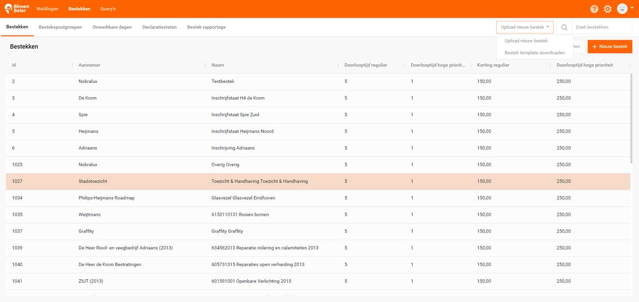Click the search magnifier icon
Viewport: 639px width, 302px height.
[564, 27]
